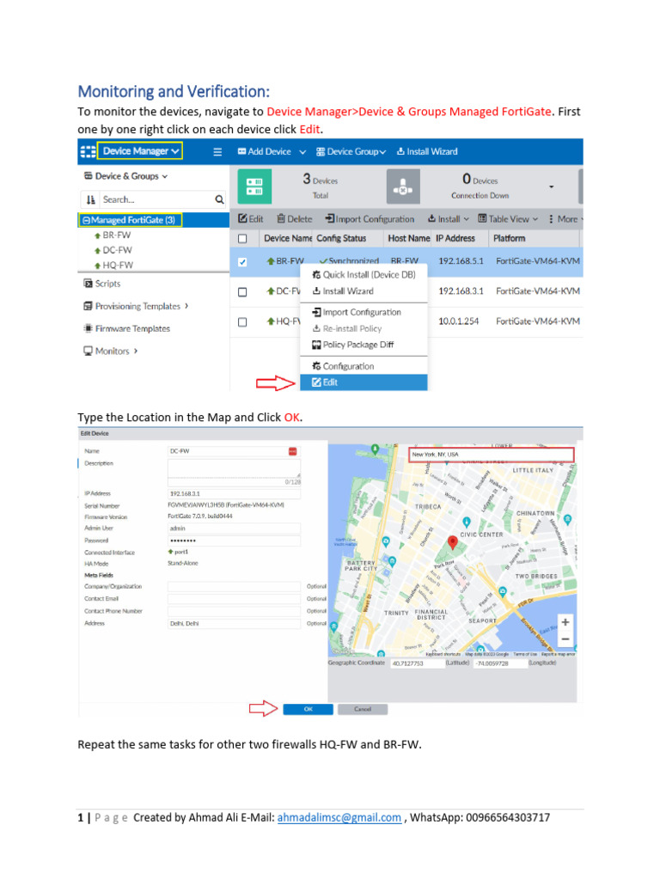Click the New York map search field
Viewport: 660px width, 880px height.
492,454
